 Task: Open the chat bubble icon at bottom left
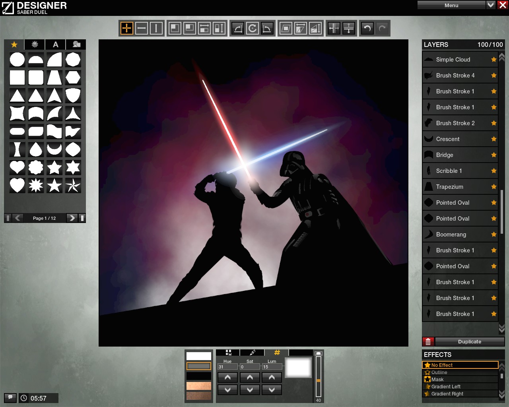[x=10, y=397]
